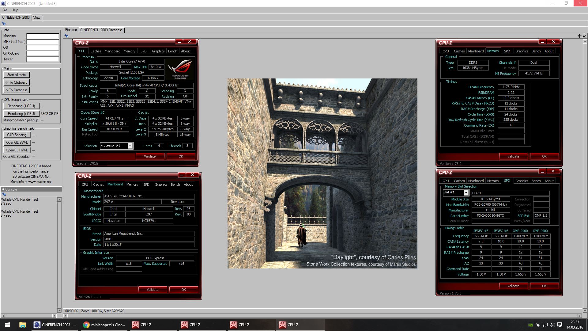
Task: Start the OpenGL HW-L test
Action: 17,150
